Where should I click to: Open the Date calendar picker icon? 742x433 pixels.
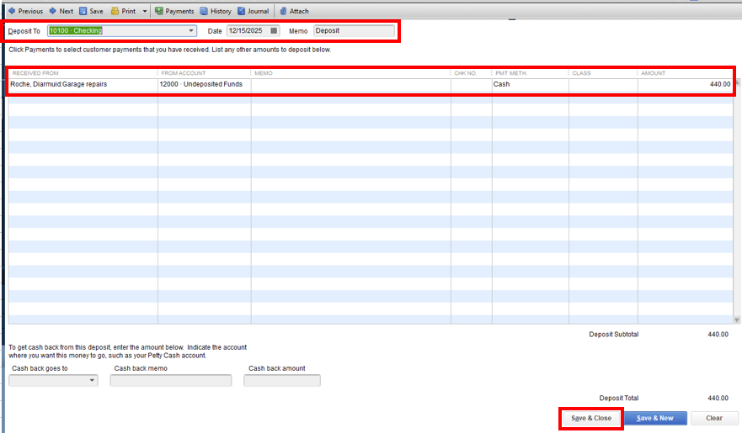tap(274, 31)
